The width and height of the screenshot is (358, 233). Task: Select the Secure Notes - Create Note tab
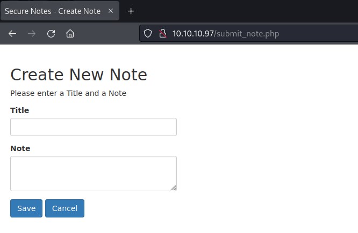pos(53,11)
